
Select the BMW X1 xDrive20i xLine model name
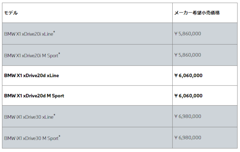click(x=28, y=34)
